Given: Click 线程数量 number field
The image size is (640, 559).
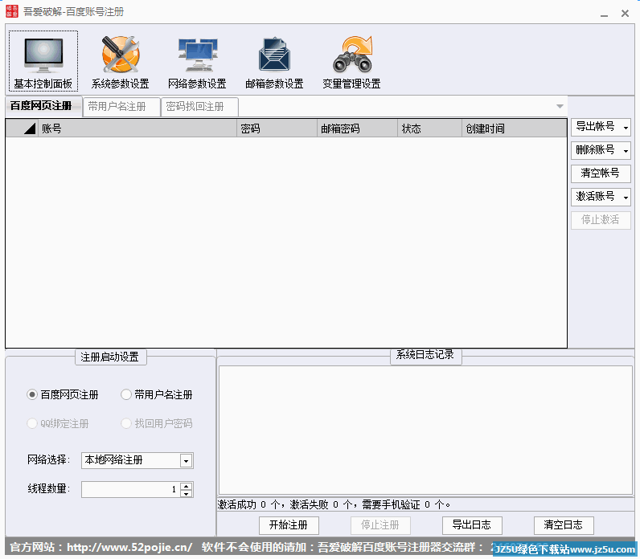Looking at the screenshot, I should pos(130,490).
